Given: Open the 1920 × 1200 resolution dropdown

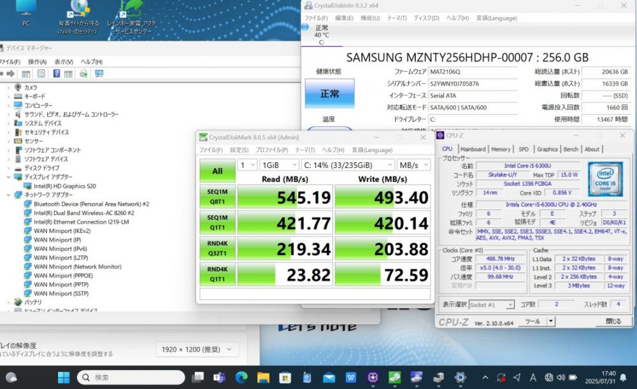Looking at the screenshot, I should [x=197, y=349].
